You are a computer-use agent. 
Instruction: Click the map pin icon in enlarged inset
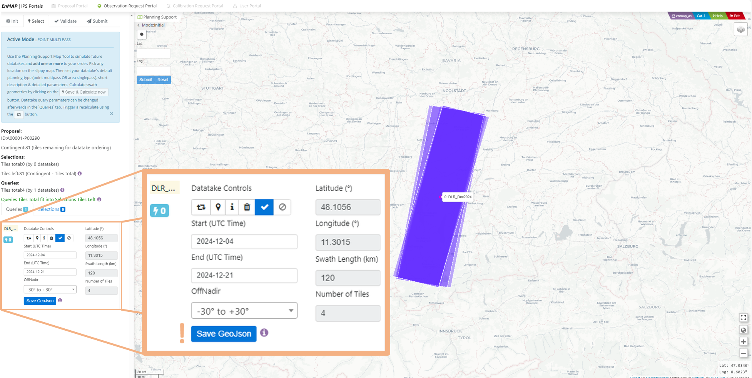pyautogui.click(x=218, y=207)
